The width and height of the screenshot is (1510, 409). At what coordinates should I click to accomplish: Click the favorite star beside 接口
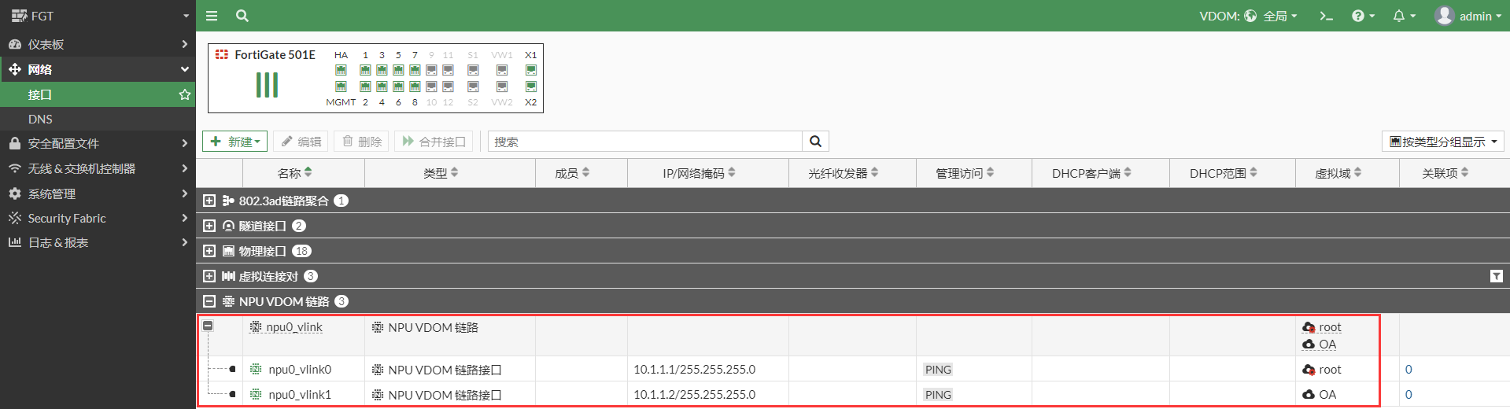(185, 94)
